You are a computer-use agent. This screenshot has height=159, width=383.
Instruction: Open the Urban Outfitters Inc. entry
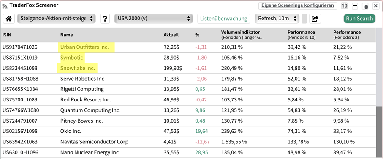click(84, 47)
